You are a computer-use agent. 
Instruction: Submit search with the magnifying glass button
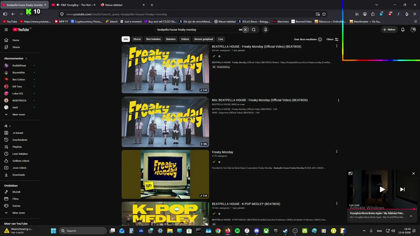pyautogui.click(x=254, y=29)
